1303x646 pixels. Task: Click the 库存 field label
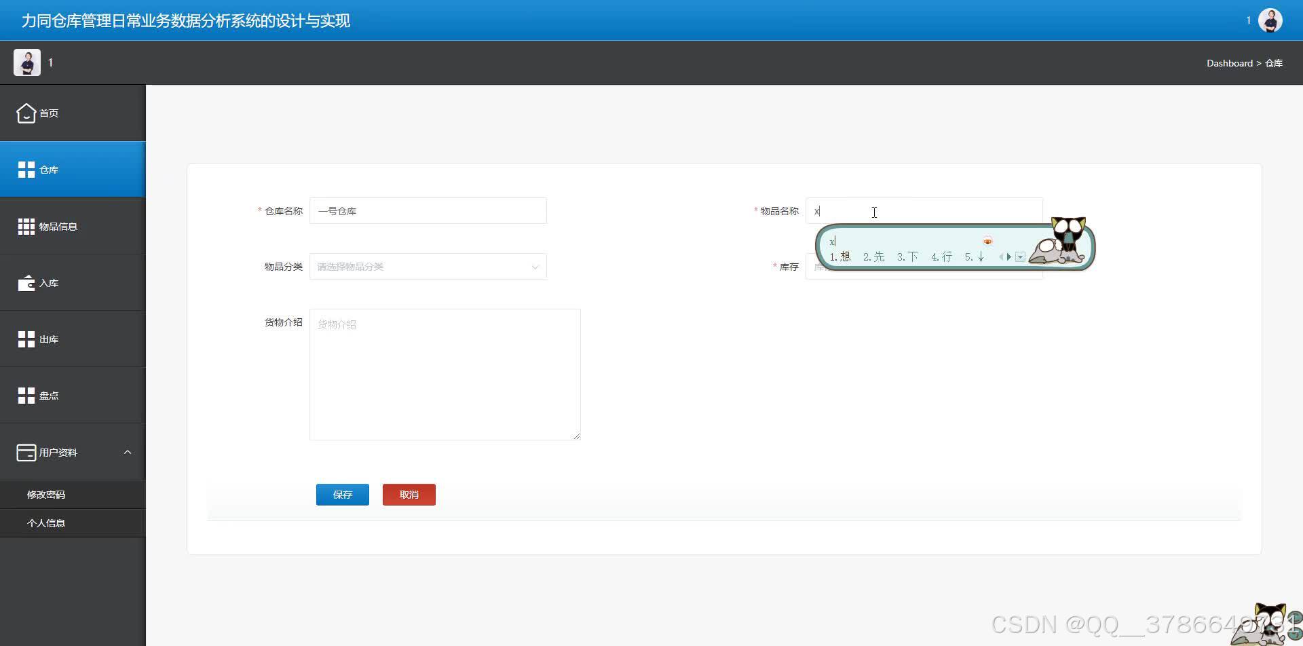click(789, 267)
